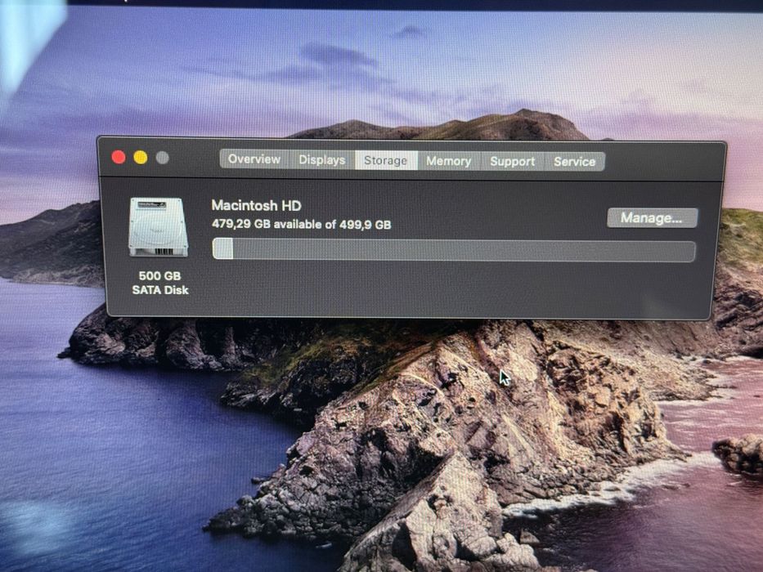Click the Manage... button
The width and height of the screenshot is (763, 572).
pos(652,218)
